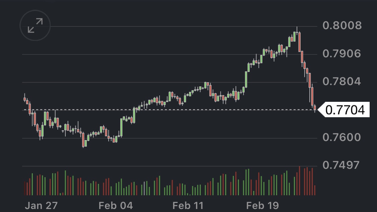Select the Feb 19 date marker
Viewport: 377px width, 212px height.
click(262, 205)
